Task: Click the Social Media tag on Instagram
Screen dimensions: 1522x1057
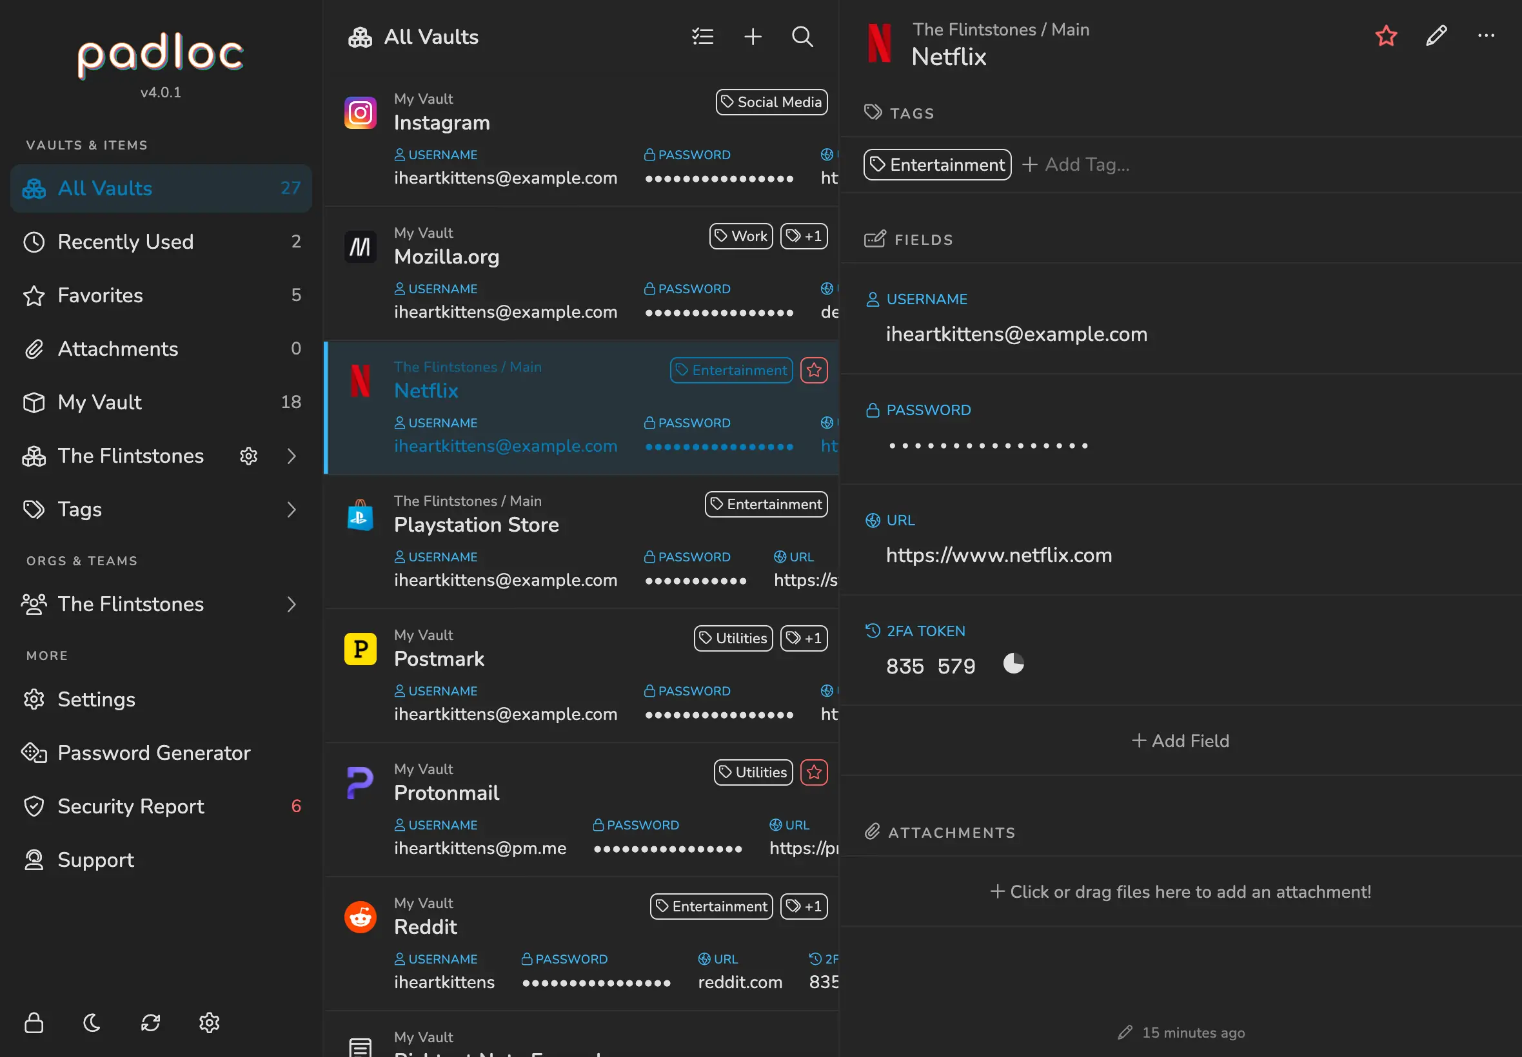Action: [x=771, y=102]
